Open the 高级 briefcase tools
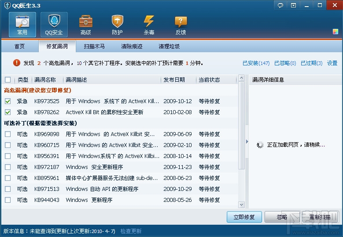The image size is (343, 237). (x=86, y=25)
